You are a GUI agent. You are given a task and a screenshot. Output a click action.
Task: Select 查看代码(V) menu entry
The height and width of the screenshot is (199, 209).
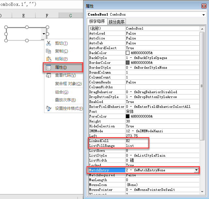click(65, 75)
